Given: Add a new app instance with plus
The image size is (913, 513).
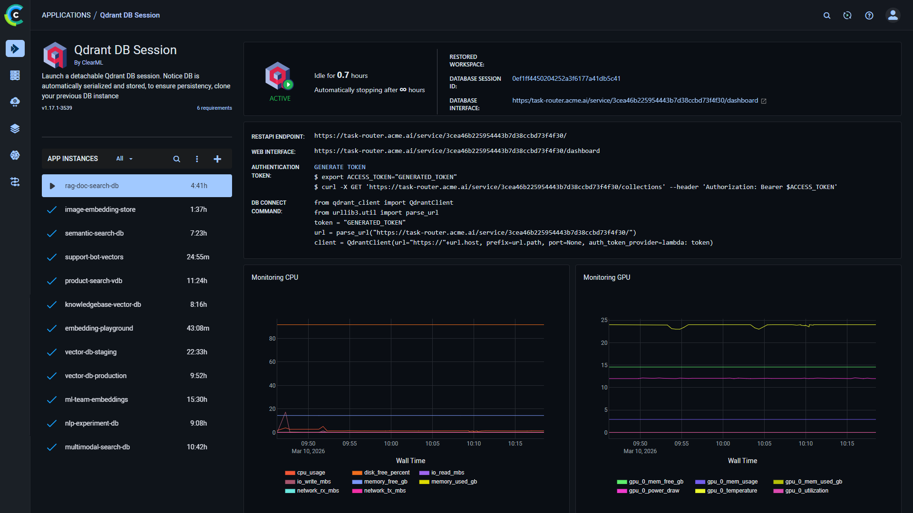Looking at the screenshot, I should (x=217, y=159).
